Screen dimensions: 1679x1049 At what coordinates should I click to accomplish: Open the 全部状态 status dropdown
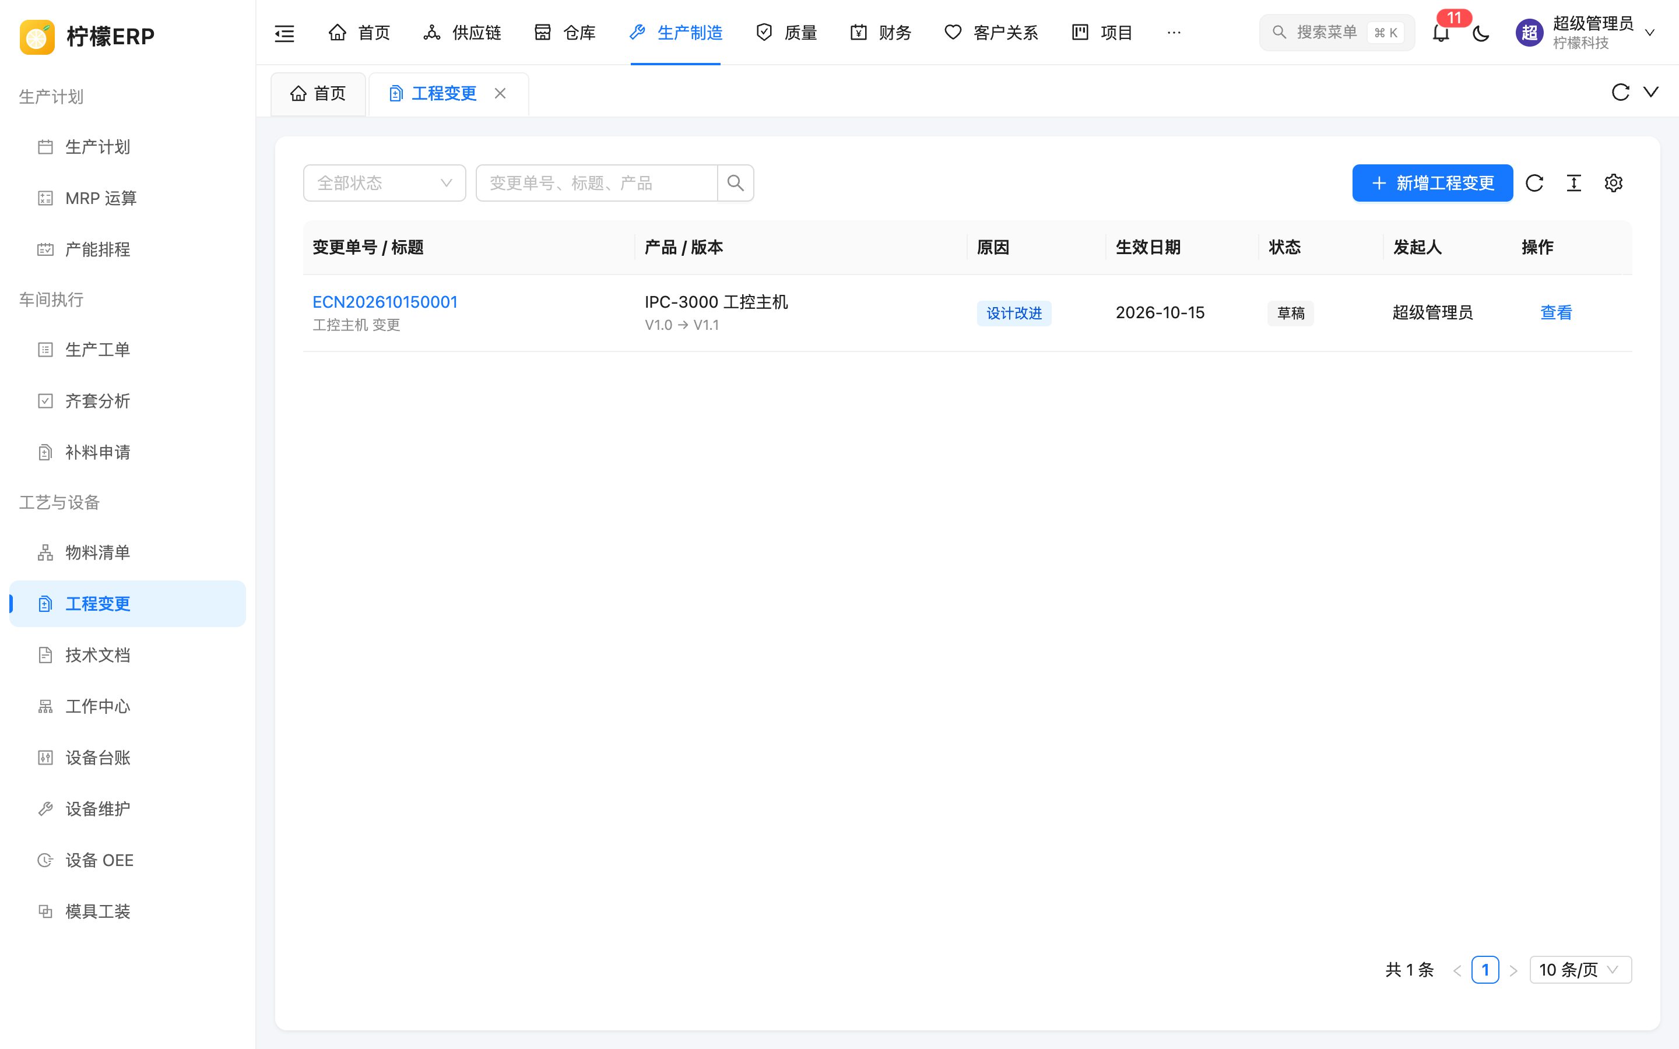[x=384, y=183]
